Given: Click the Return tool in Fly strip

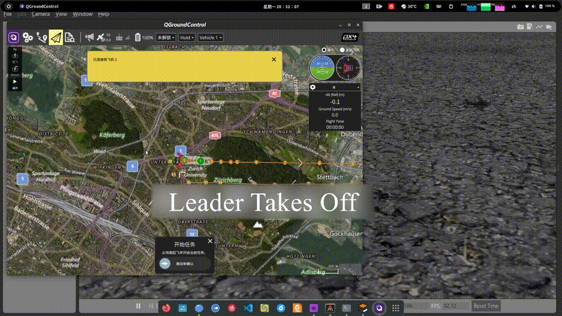Looking at the screenshot, I should (15, 68).
